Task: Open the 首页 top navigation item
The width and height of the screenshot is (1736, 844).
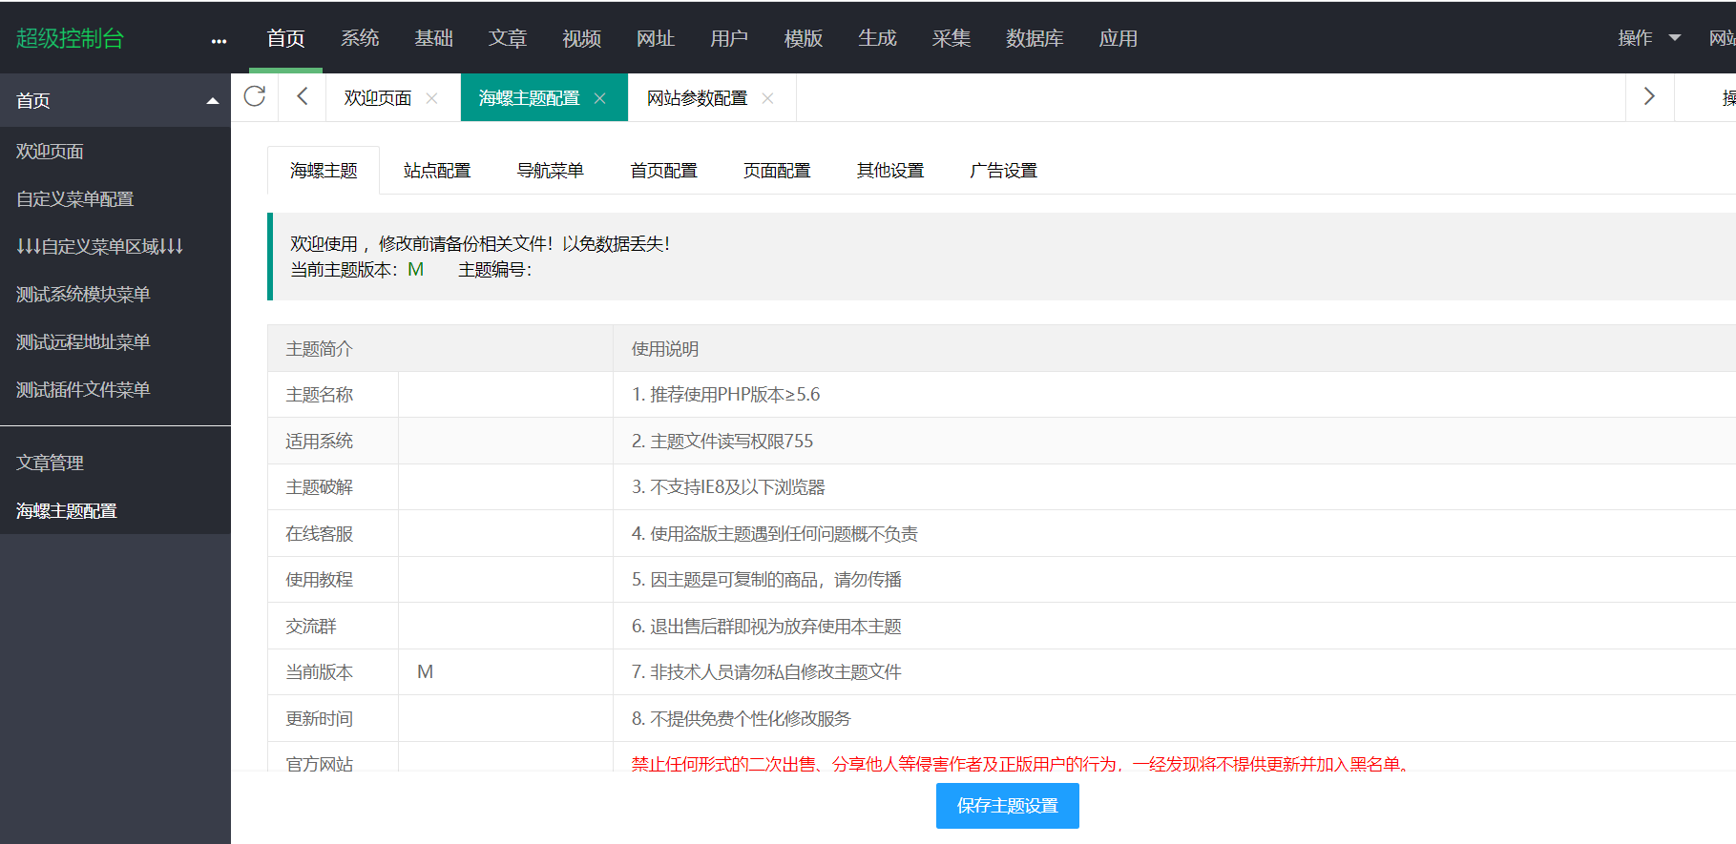Action: [285, 38]
